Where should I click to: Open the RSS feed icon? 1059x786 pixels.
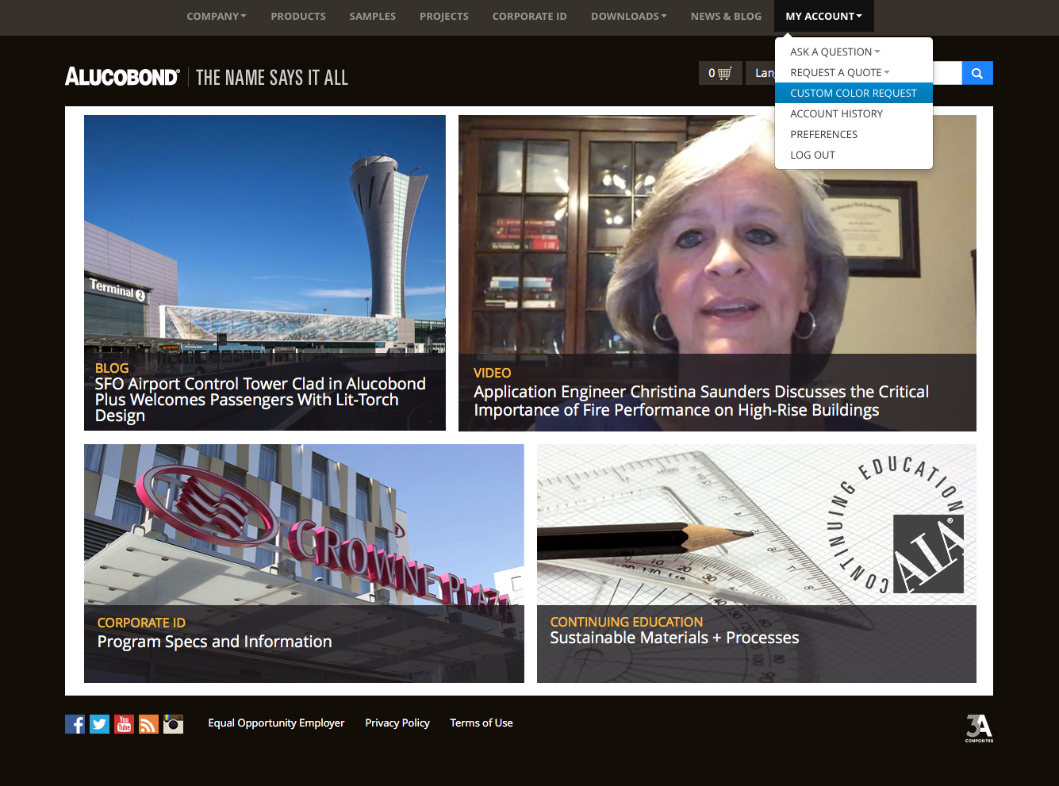(x=148, y=724)
